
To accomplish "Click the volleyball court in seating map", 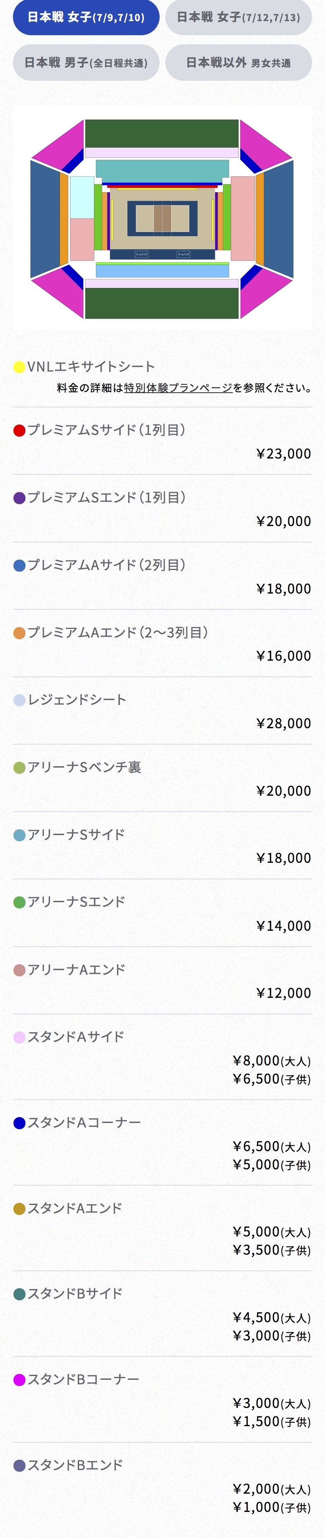I will click(x=162, y=219).
